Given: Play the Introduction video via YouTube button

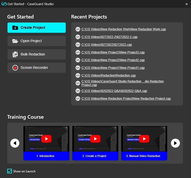Looking at the screenshot, I should (46, 139).
